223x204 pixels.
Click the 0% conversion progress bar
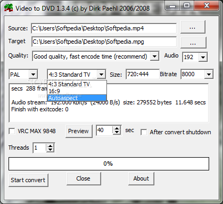click(109, 164)
